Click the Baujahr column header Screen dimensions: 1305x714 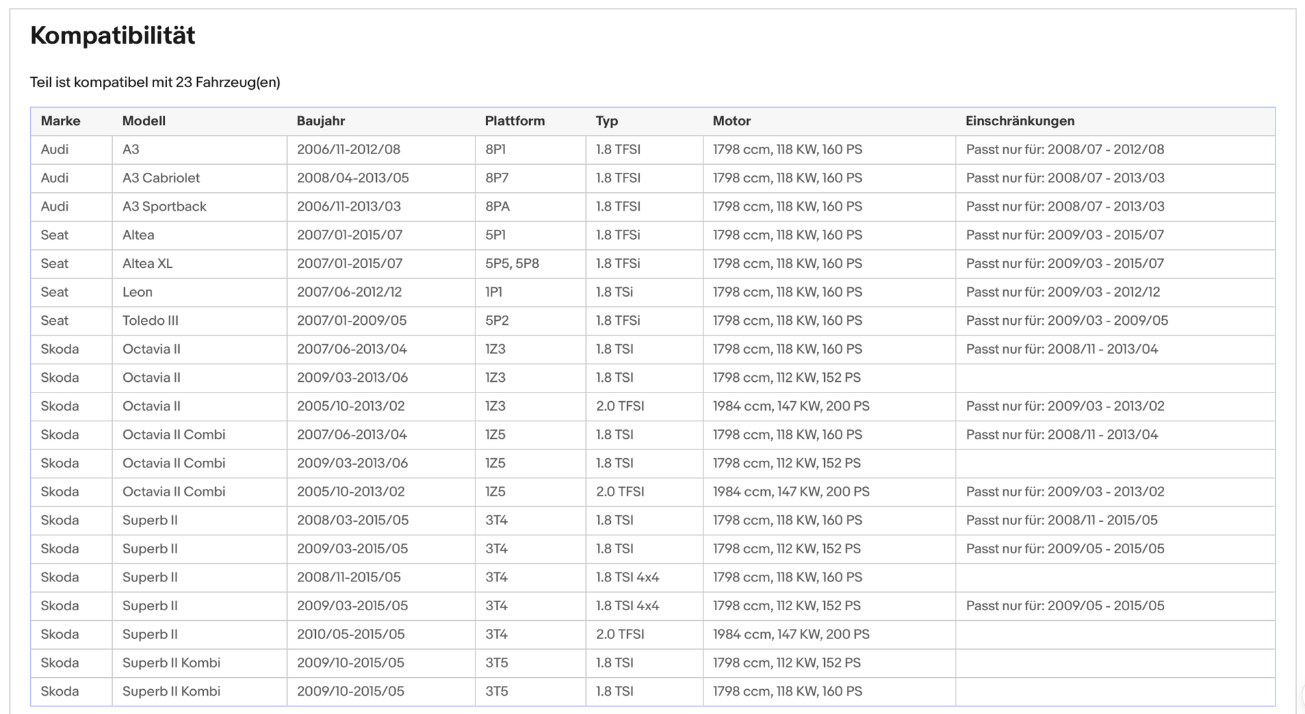tap(321, 121)
